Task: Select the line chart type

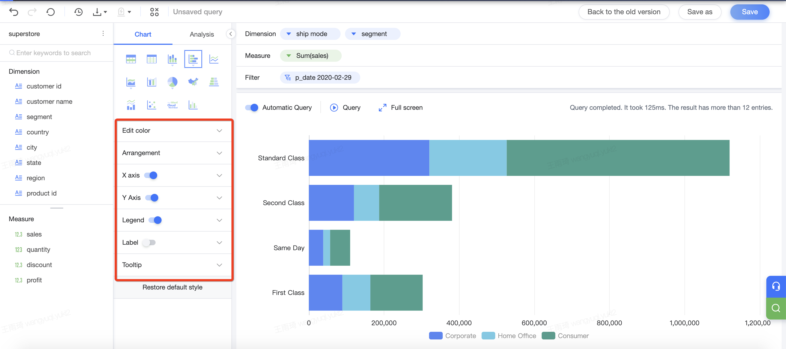Action: 214,59
